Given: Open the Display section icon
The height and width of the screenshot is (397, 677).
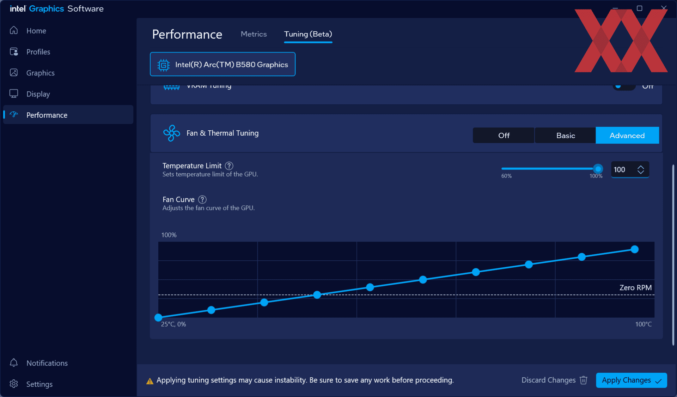Looking at the screenshot, I should [x=14, y=94].
